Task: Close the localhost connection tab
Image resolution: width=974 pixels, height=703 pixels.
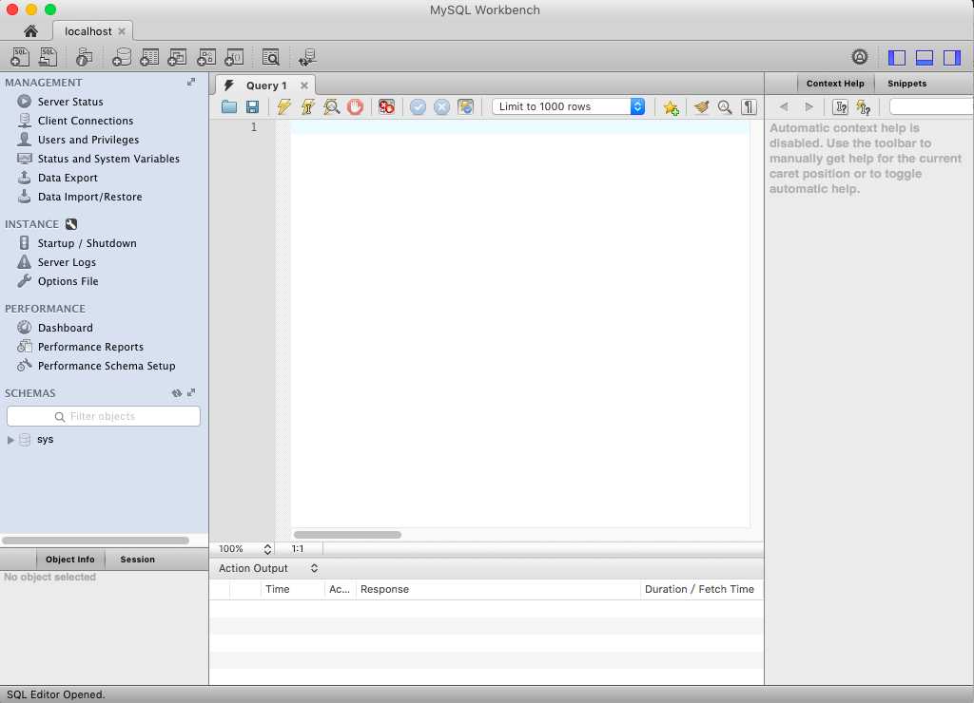Action: tap(122, 31)
